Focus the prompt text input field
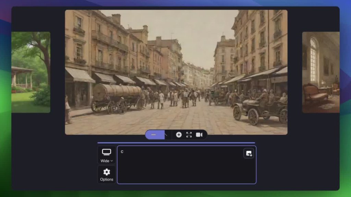The image size is (351, 197). click(x=182, y=168)
